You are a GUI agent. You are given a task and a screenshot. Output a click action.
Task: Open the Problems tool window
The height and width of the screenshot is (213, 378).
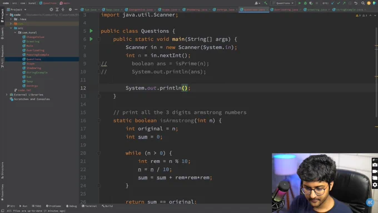click(x=53, y=206)
